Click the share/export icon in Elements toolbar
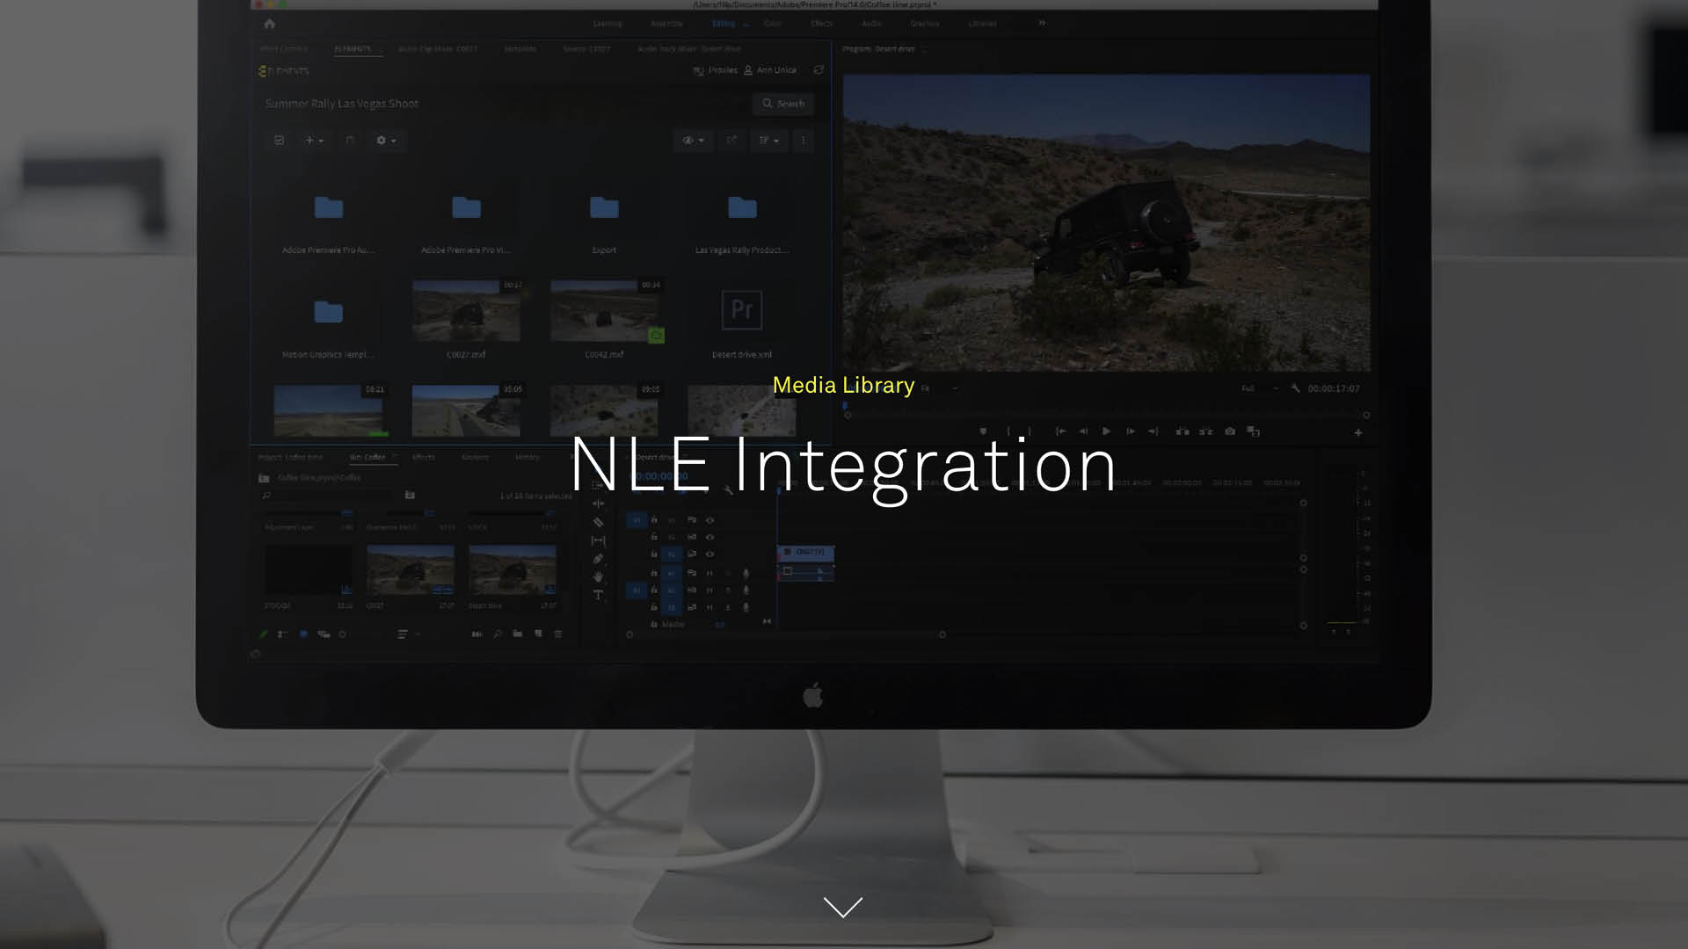Viewport: 1688px width, 949px height. [731, 141]
